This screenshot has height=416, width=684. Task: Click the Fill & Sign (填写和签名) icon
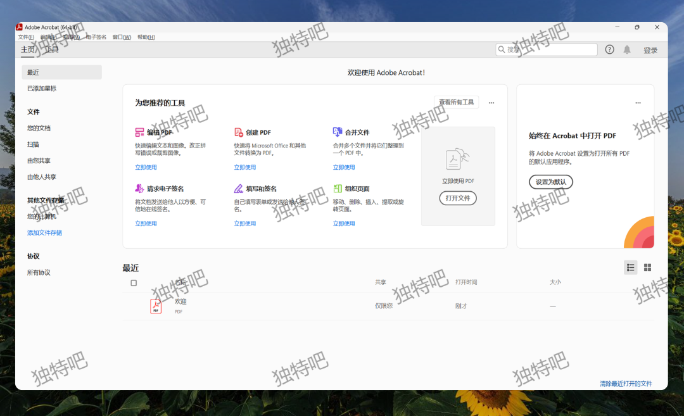click(239, 189)
